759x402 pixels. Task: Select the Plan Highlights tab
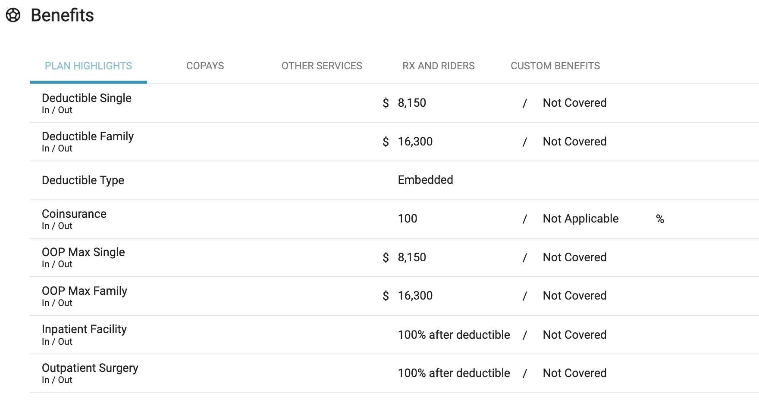coord(88,66)
